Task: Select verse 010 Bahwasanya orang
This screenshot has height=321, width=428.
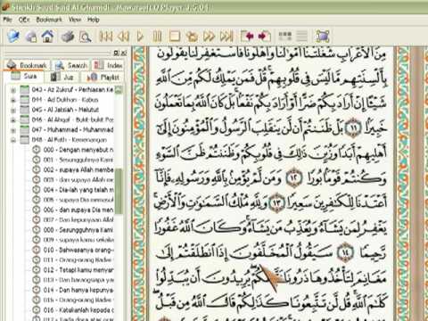Action: pos(78,250)
